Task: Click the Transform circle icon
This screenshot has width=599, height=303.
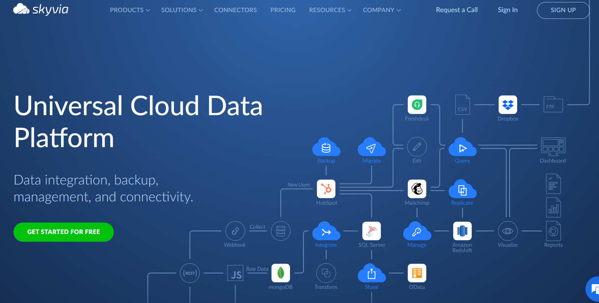Action: (x=326, y=273)
